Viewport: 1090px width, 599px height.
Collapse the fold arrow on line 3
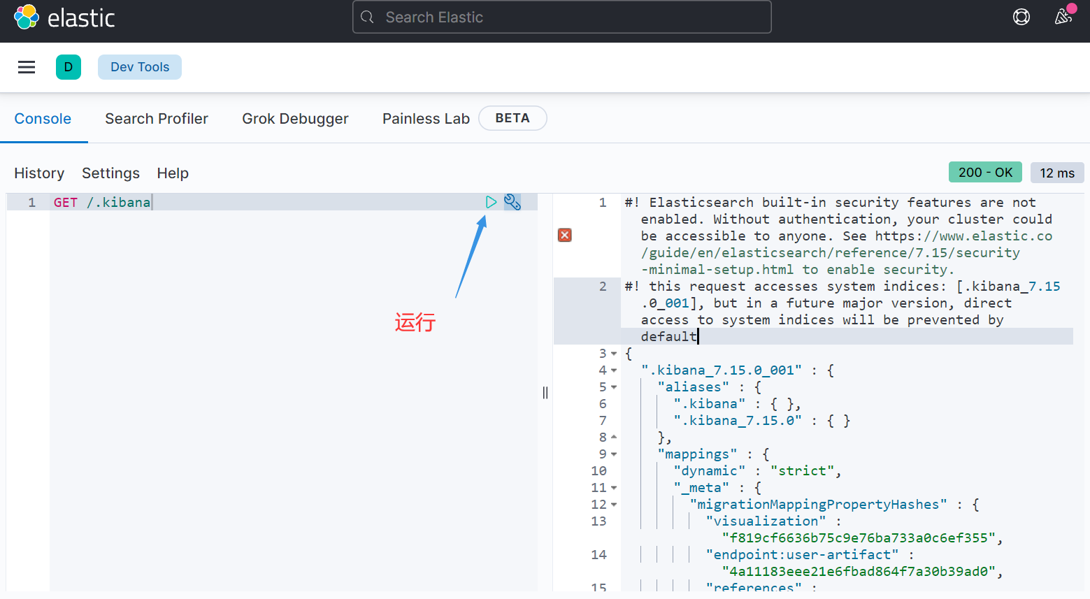[x=614, y=354]
